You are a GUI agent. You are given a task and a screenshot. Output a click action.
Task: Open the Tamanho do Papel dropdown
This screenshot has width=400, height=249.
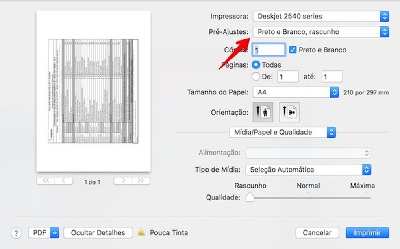point(296,92)
